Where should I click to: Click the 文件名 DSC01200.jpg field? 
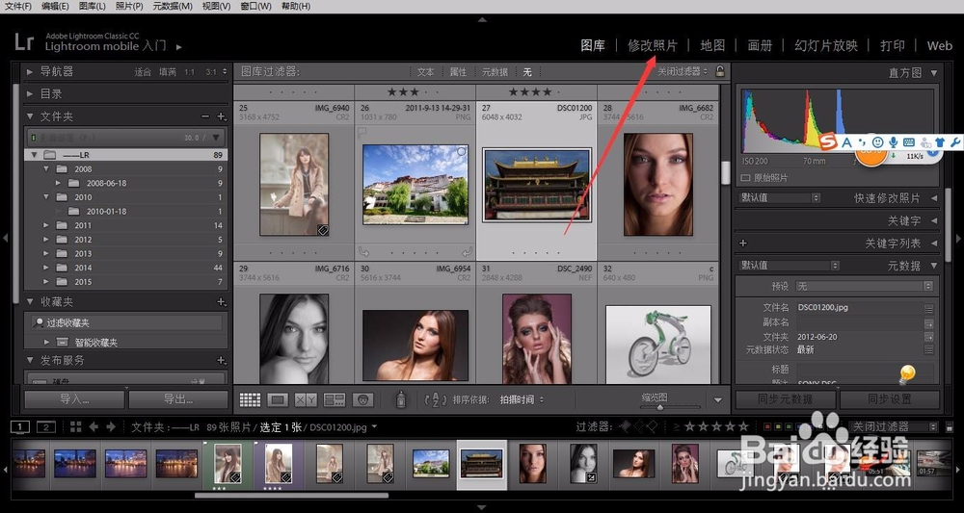[860, 307]
